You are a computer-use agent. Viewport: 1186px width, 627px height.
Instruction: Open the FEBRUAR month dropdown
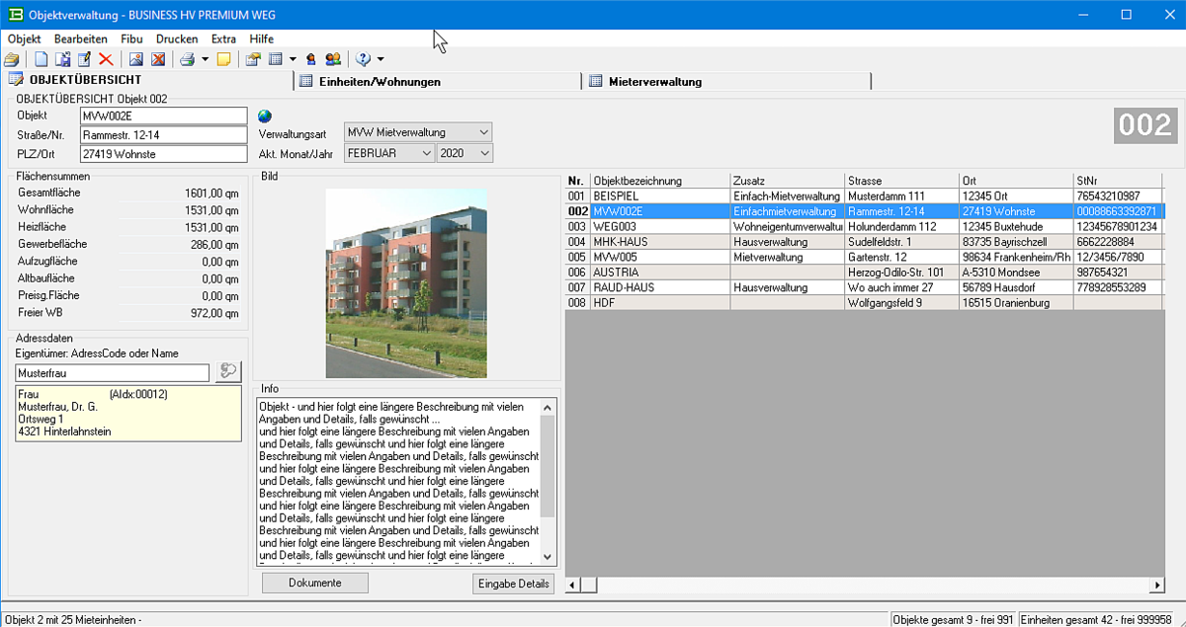[x=425, y=153]
